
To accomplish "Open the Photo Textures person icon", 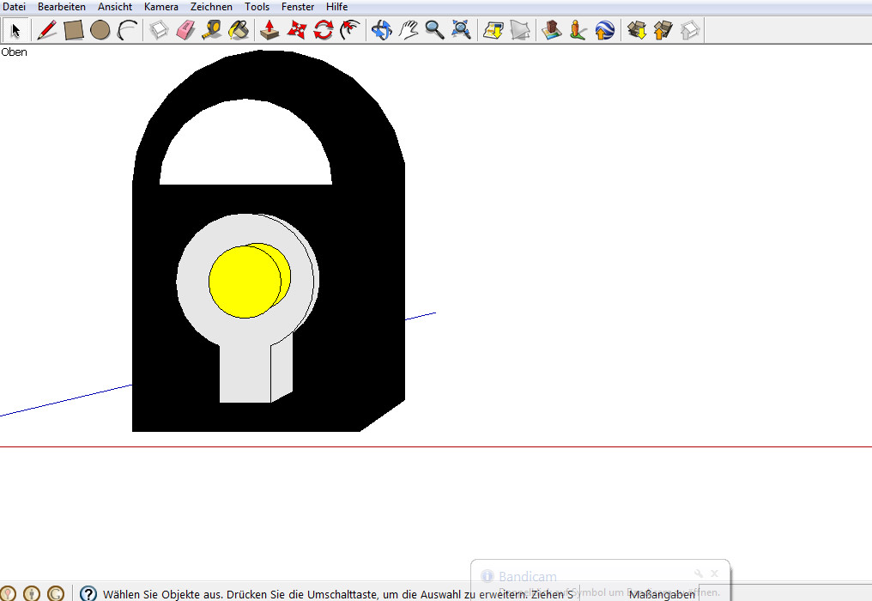I will tap(578, 30).
